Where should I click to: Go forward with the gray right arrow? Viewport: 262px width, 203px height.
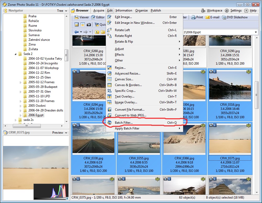tap(86, 32)
